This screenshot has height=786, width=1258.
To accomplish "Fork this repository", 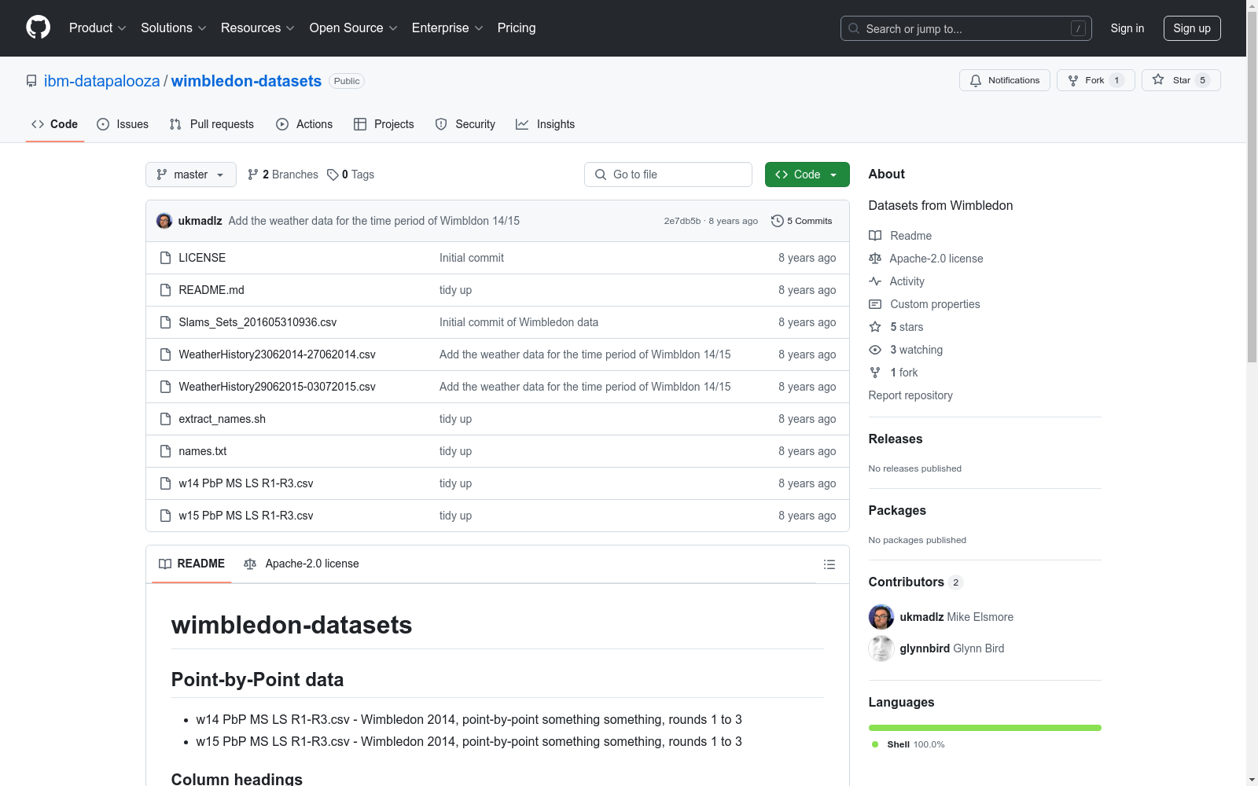I will click(1095, 80).
